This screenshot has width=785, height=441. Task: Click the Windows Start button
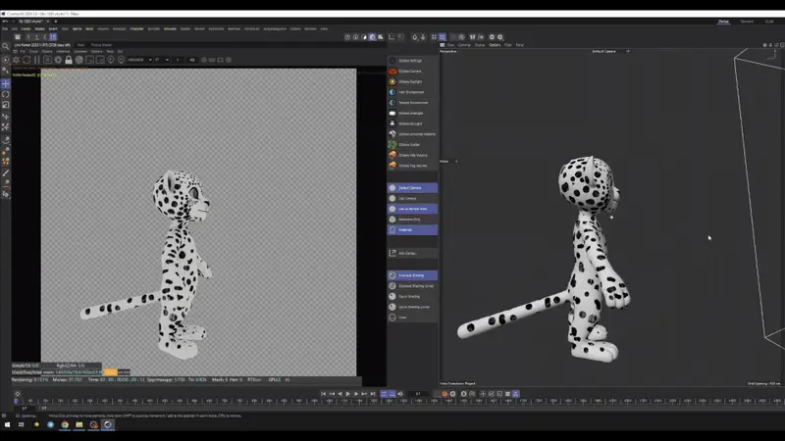pos(7,424)
